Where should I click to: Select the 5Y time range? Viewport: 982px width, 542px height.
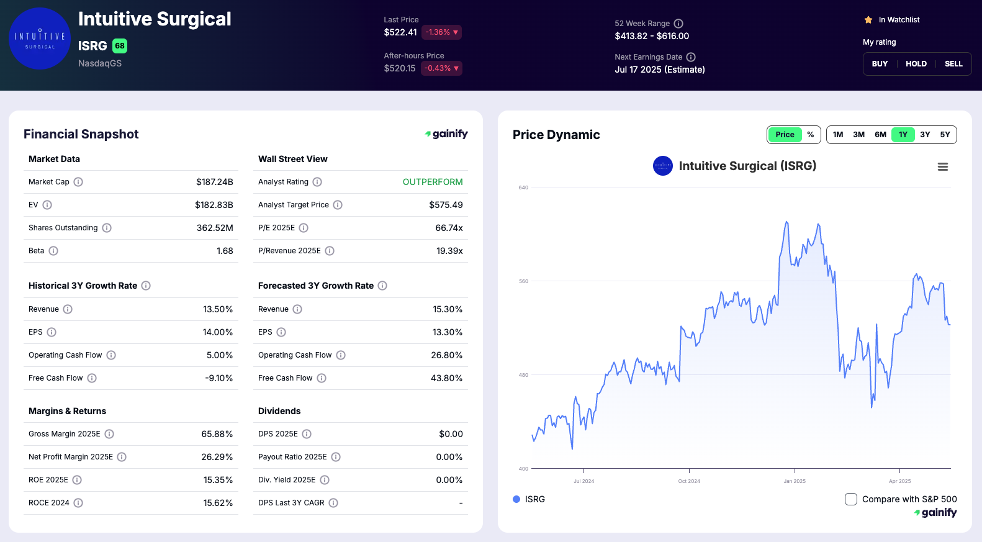click(x=945, y=135)
